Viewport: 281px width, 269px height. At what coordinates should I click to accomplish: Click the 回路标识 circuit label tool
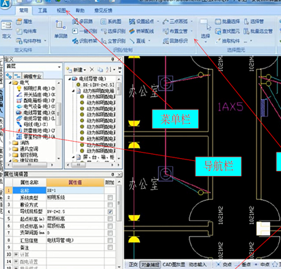click(175, 41)
